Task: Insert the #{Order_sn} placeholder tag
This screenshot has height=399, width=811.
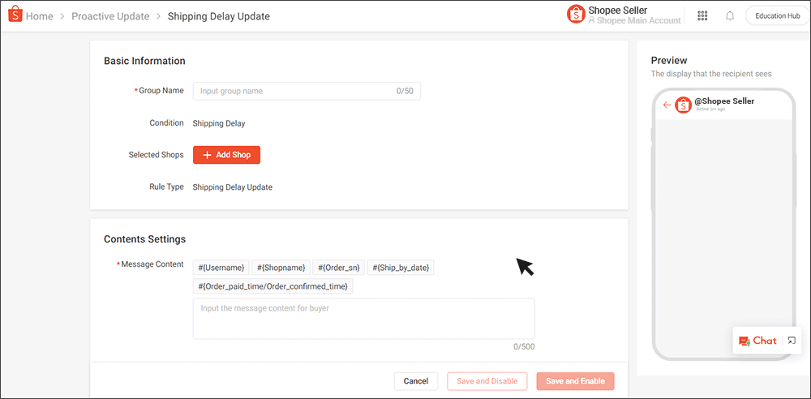Action: [340, 268]
